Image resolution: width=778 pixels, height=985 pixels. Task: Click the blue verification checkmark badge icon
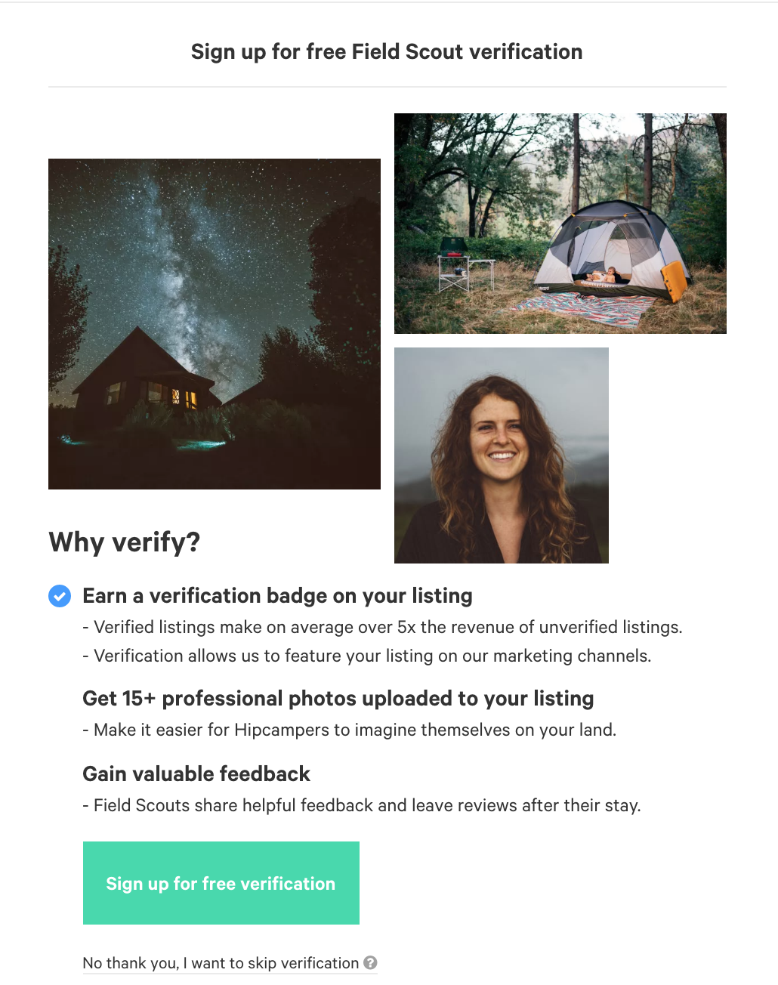coord(60,596)
